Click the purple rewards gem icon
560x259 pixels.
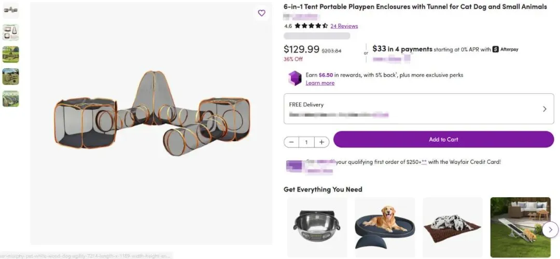pyautogui.click(x=295, y=78)
